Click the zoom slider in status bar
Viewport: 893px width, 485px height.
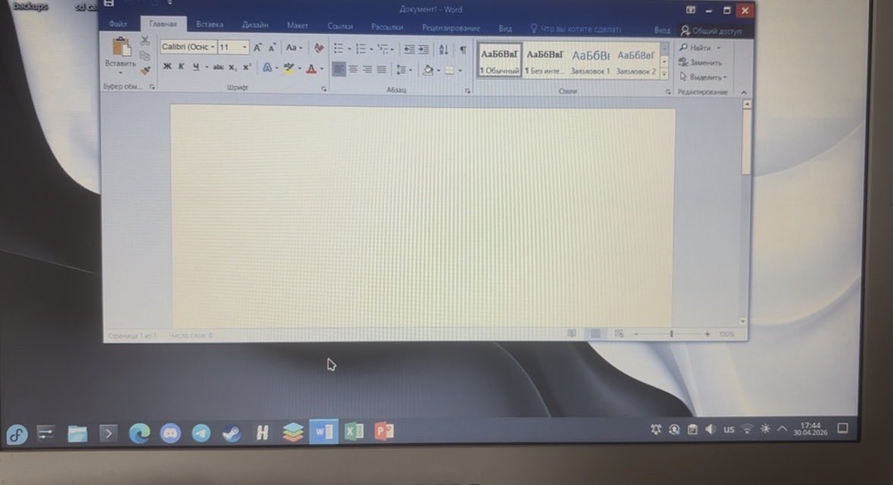pyautogui.click(x=672, y=334)
